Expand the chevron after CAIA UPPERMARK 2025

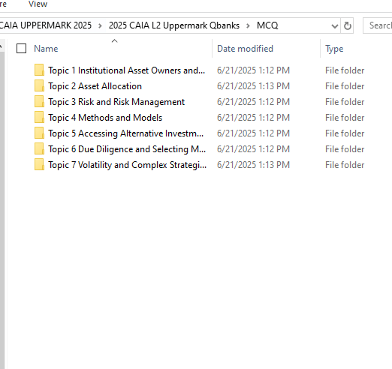pyautogui.click(x=100, y=25)
